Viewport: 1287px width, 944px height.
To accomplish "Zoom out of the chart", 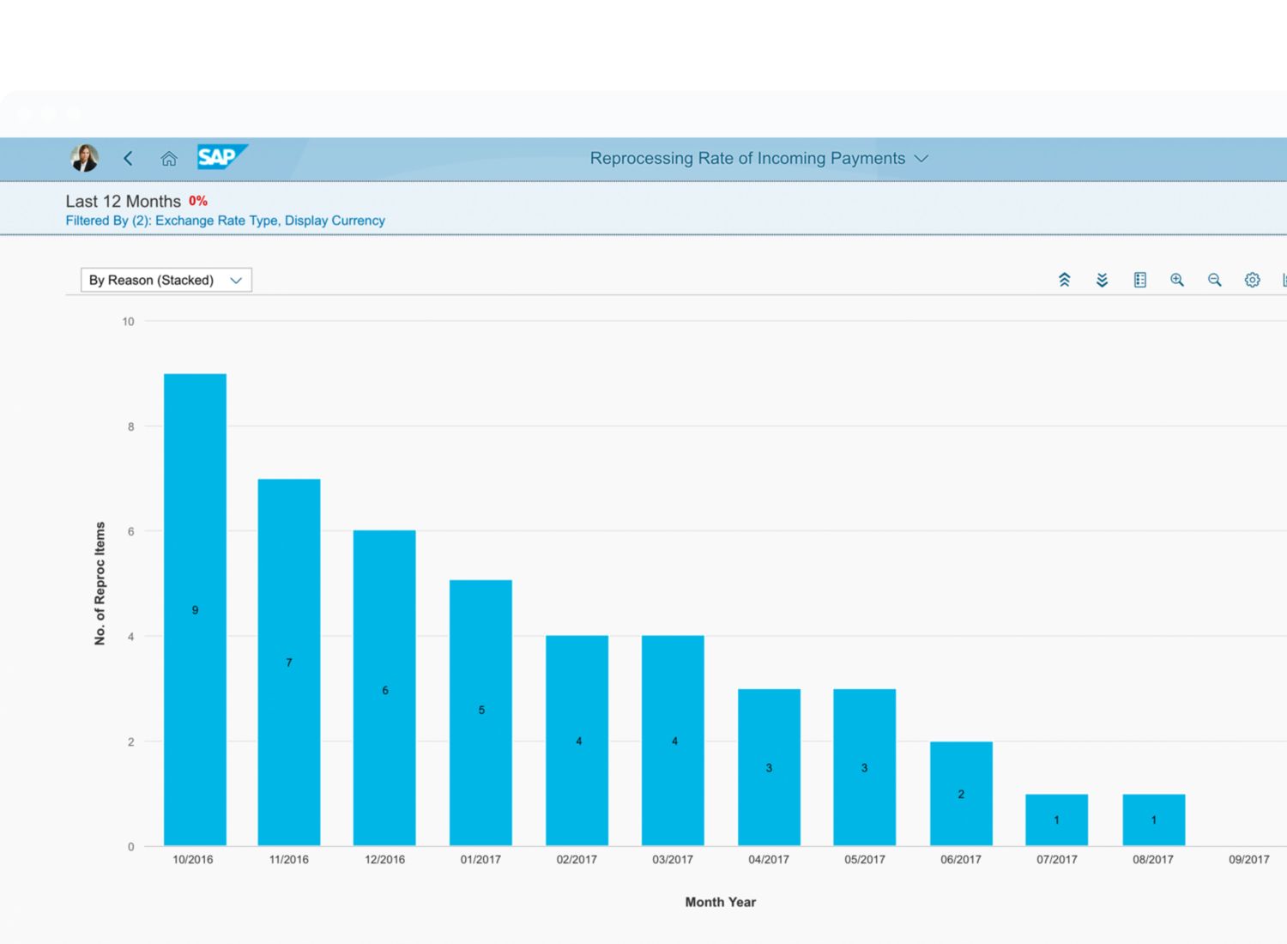I will tap(1214, 280).
